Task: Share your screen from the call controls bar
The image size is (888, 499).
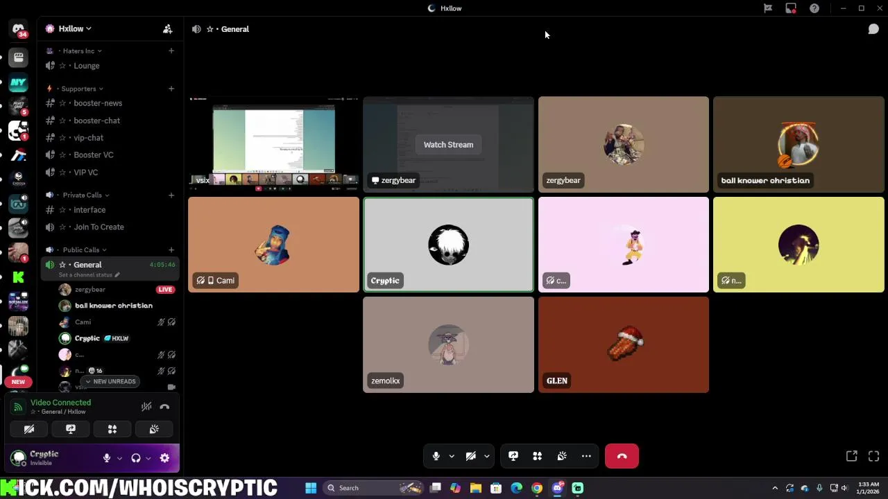Action: pos(513,456)
